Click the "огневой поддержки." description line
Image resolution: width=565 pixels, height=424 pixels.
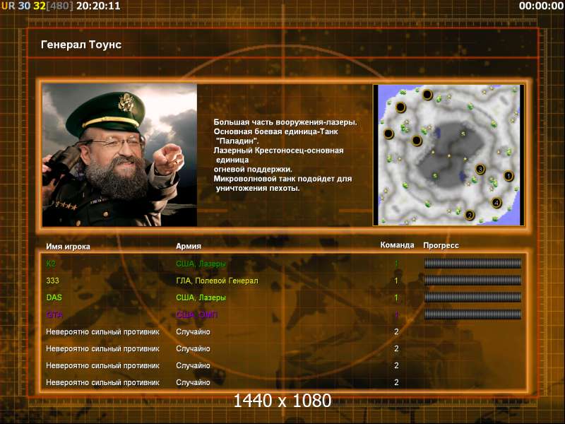(253, 169)
